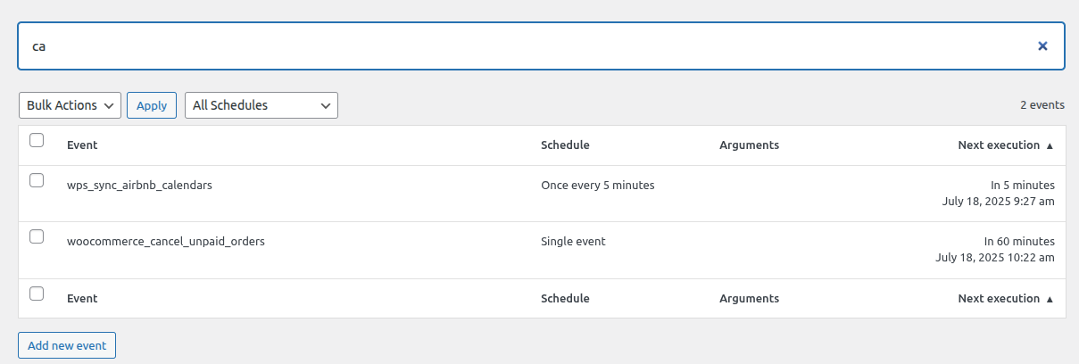This screenshot has height=364, width=1079.
Task: Toggle the select-all checkbox in table header
Action: coord(37,140)
